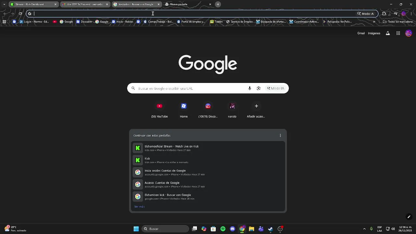416x234 pixels.
Task: Open the Kick entry visited often
Action: [x=208, y=160]
